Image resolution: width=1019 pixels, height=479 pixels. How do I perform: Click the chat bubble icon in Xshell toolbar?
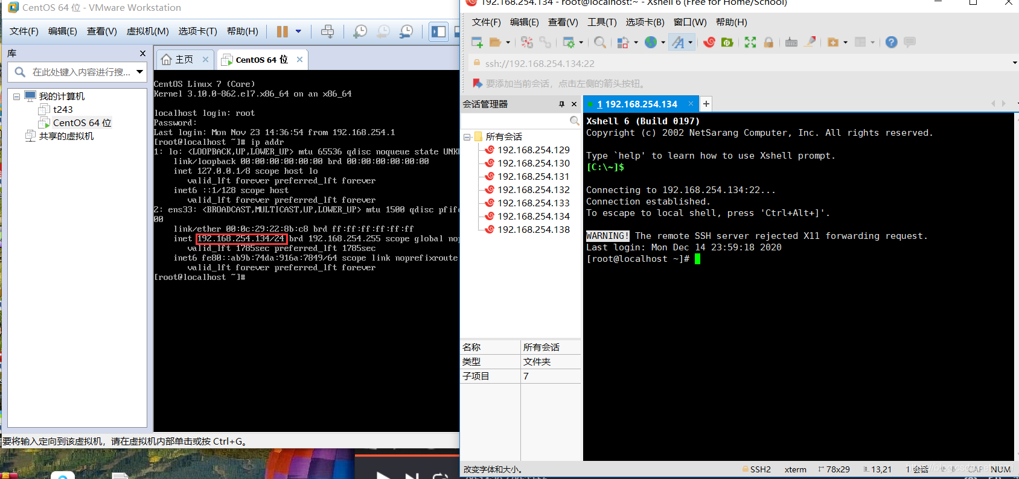[910, 42]
